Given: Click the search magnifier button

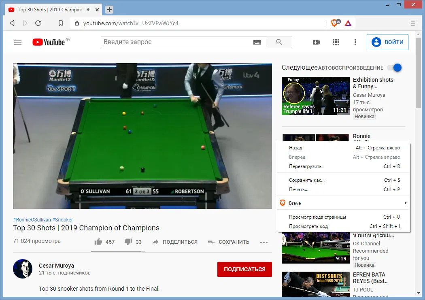Looking at the screenshot, I should pos(279,42).
